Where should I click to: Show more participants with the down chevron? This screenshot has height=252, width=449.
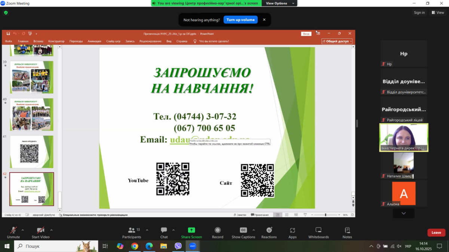click(x=403, y=213)
